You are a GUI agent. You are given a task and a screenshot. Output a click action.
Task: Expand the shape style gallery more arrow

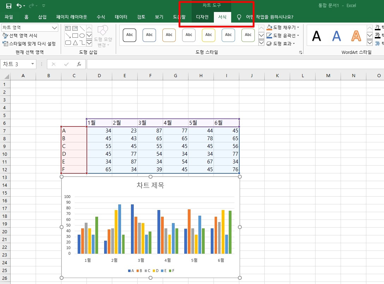(261, 43)
